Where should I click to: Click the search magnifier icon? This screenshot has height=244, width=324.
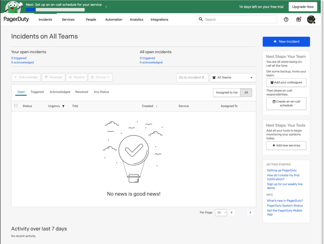click(201, 19)
